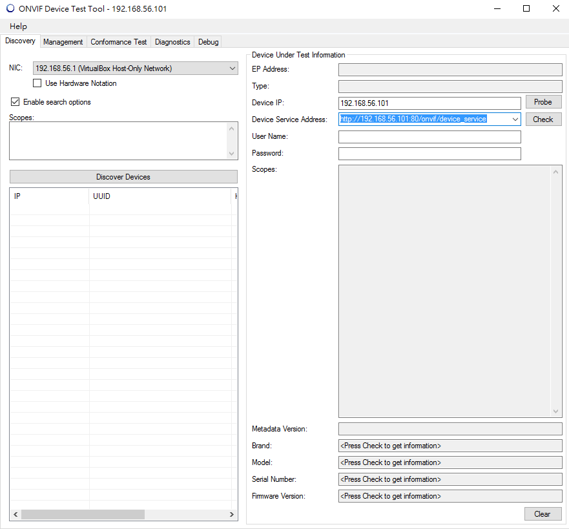Switch to the Discovery tab
The image size is (569, 529).
(20, 41)
